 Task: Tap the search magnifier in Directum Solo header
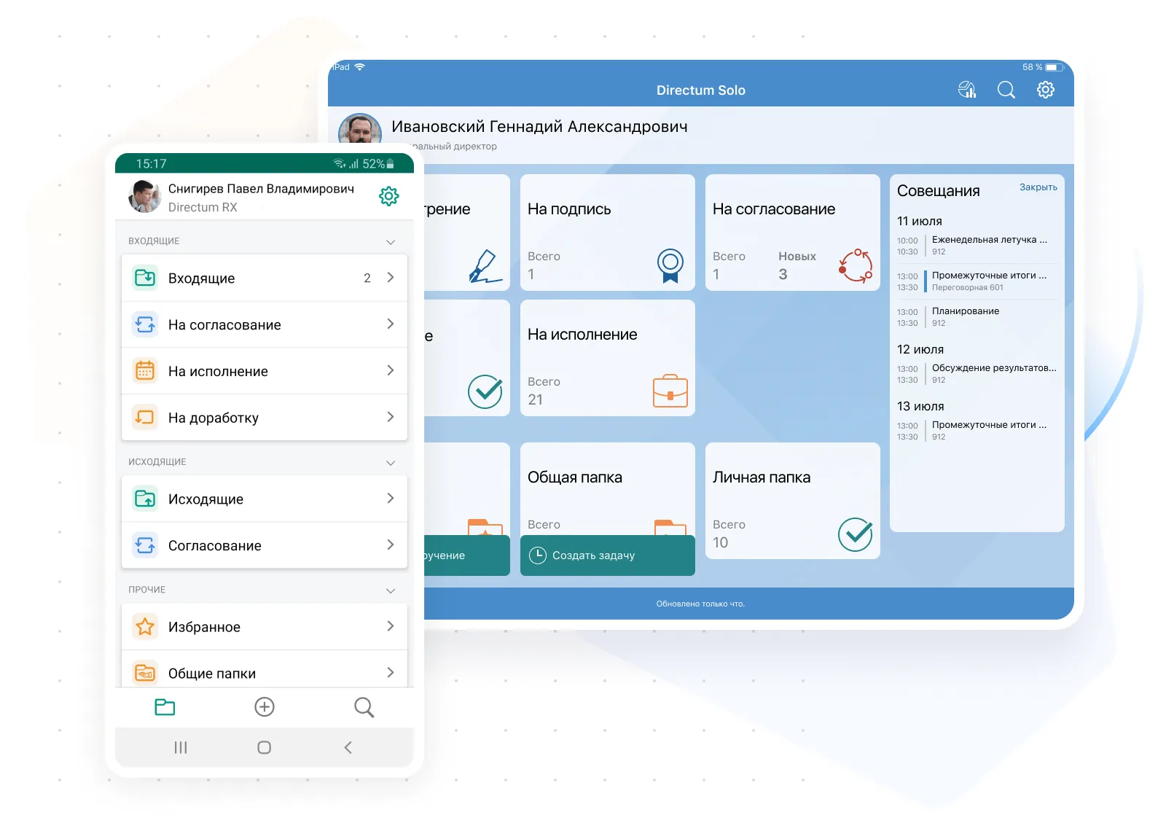(1006, 90)
